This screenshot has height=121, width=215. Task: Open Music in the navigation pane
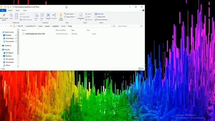point(8,65)
